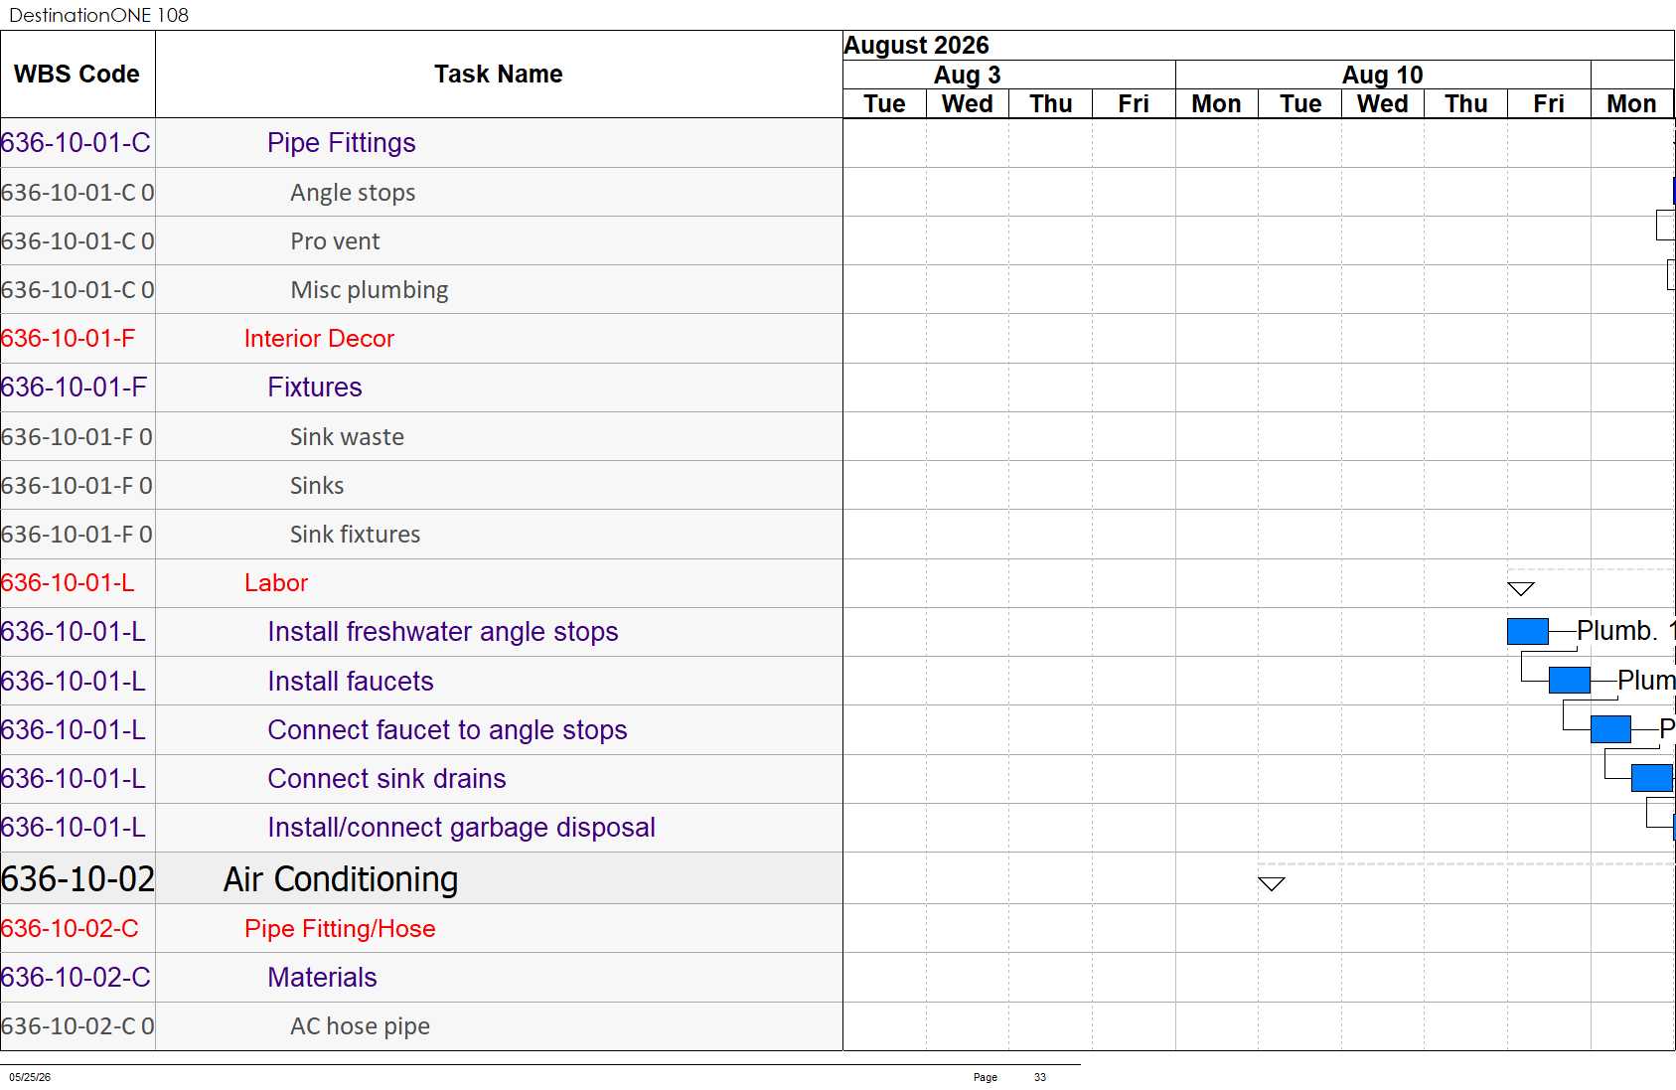Viewport: 1676px width, 1090px height.
Task: Click the DestinationONE 108 title text
Action: 98,15
